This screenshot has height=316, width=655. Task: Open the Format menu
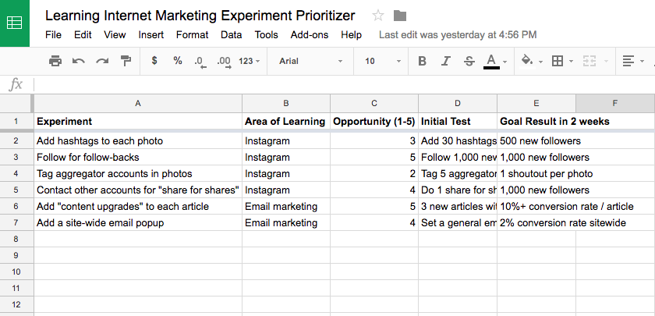pyautogui.click(x=192, y=35)
